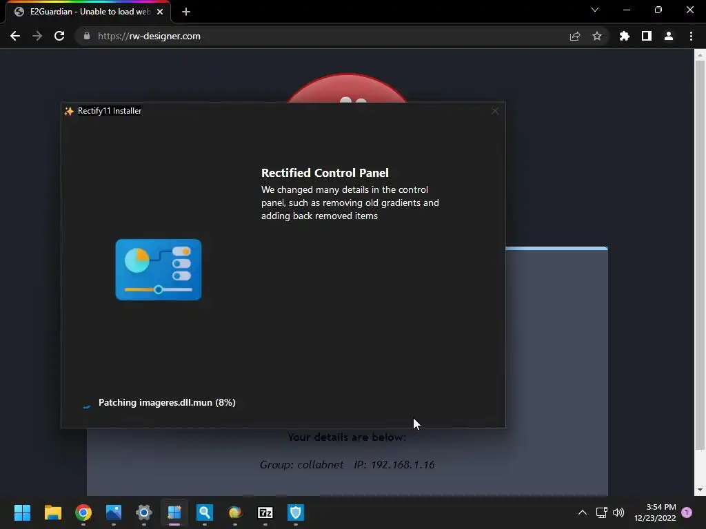This screenshot has height=529, width=706.
Task: Open the Settings gear in taskbar
Action: (x=144, y=512)
